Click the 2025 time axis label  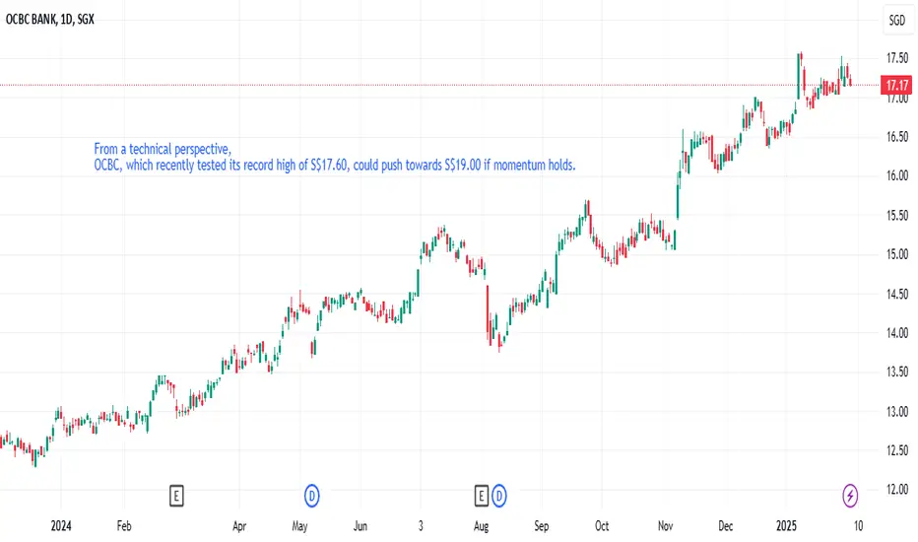point(786,525)
